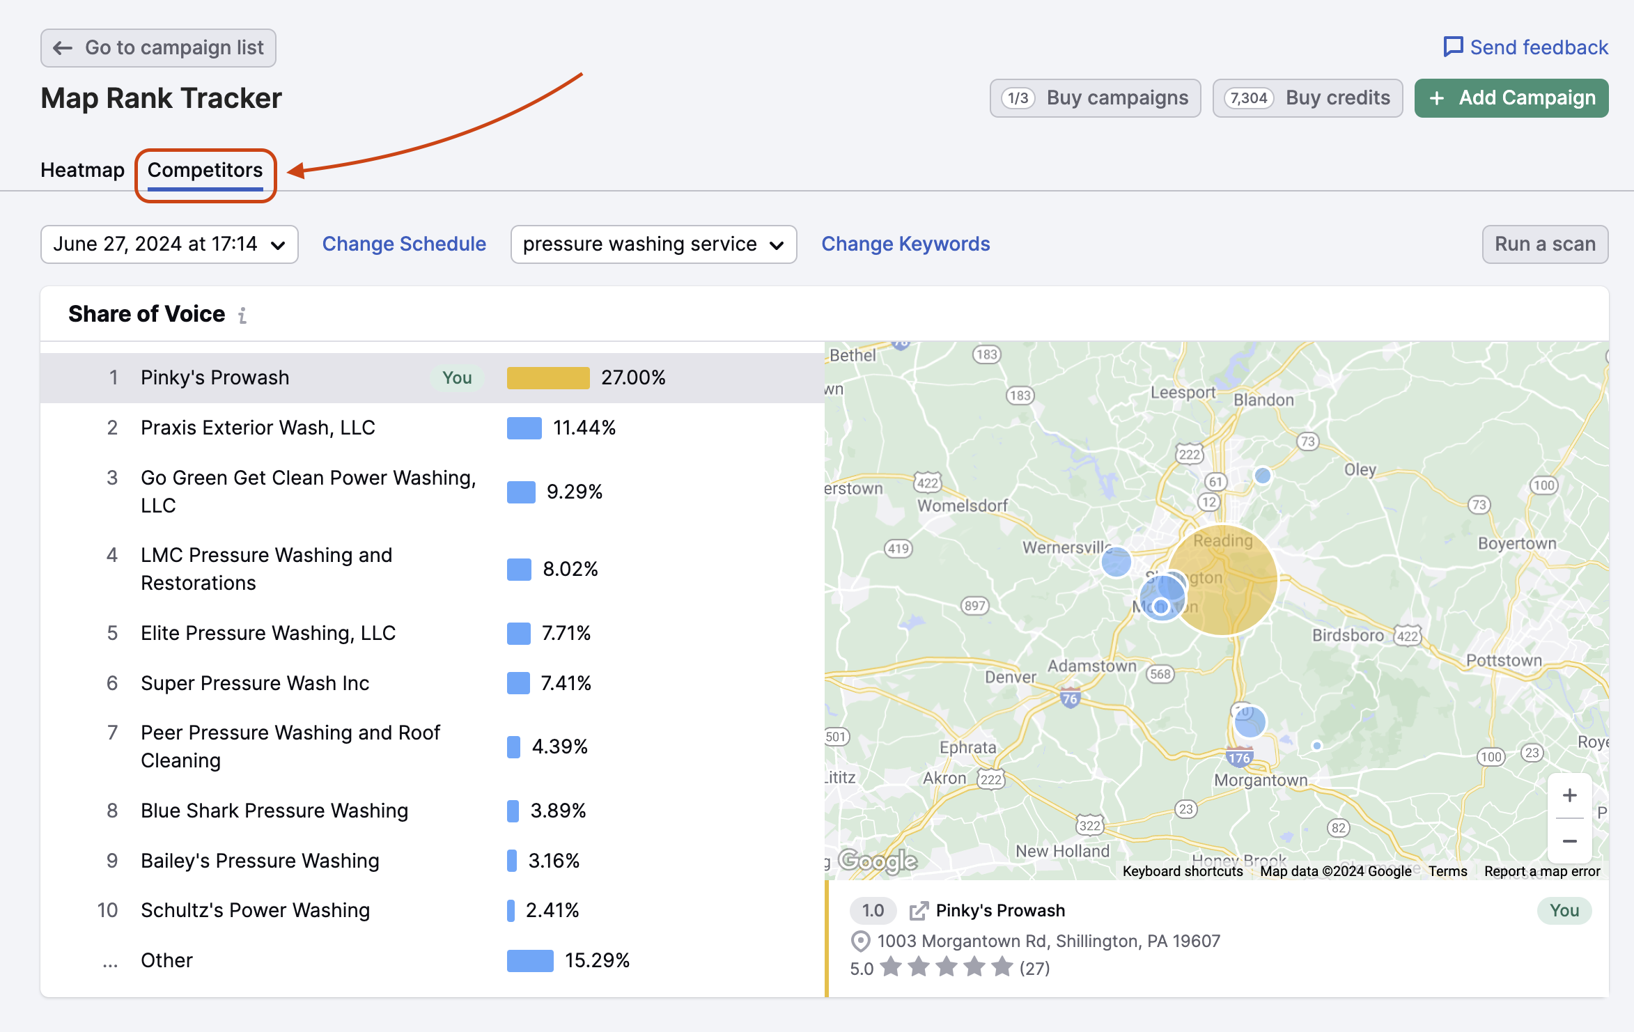Select Go Green Get Clean Power Washing row

[x=433, y=492]
